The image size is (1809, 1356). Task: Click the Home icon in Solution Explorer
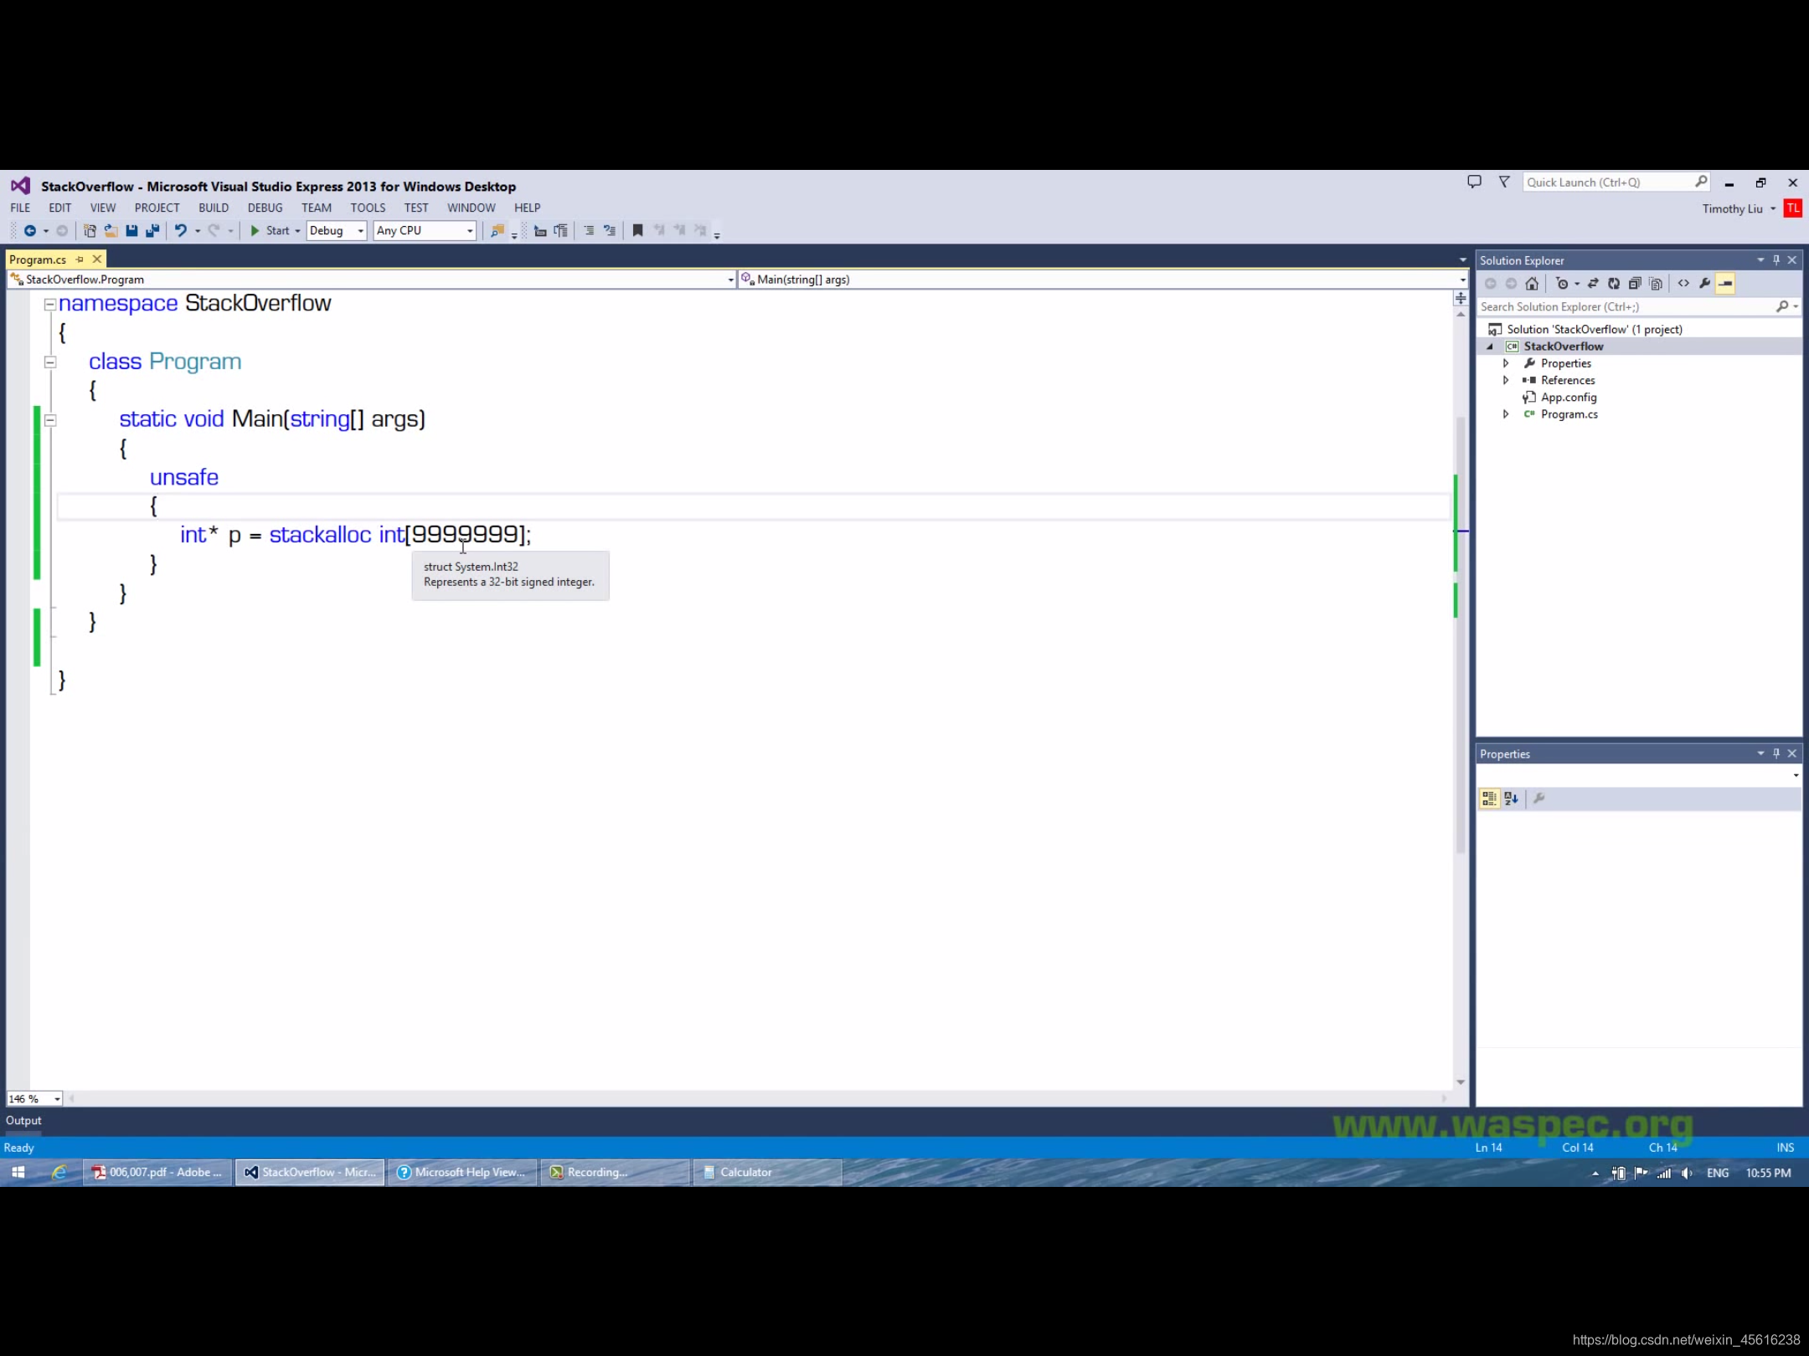click(x=1532, y=284)
